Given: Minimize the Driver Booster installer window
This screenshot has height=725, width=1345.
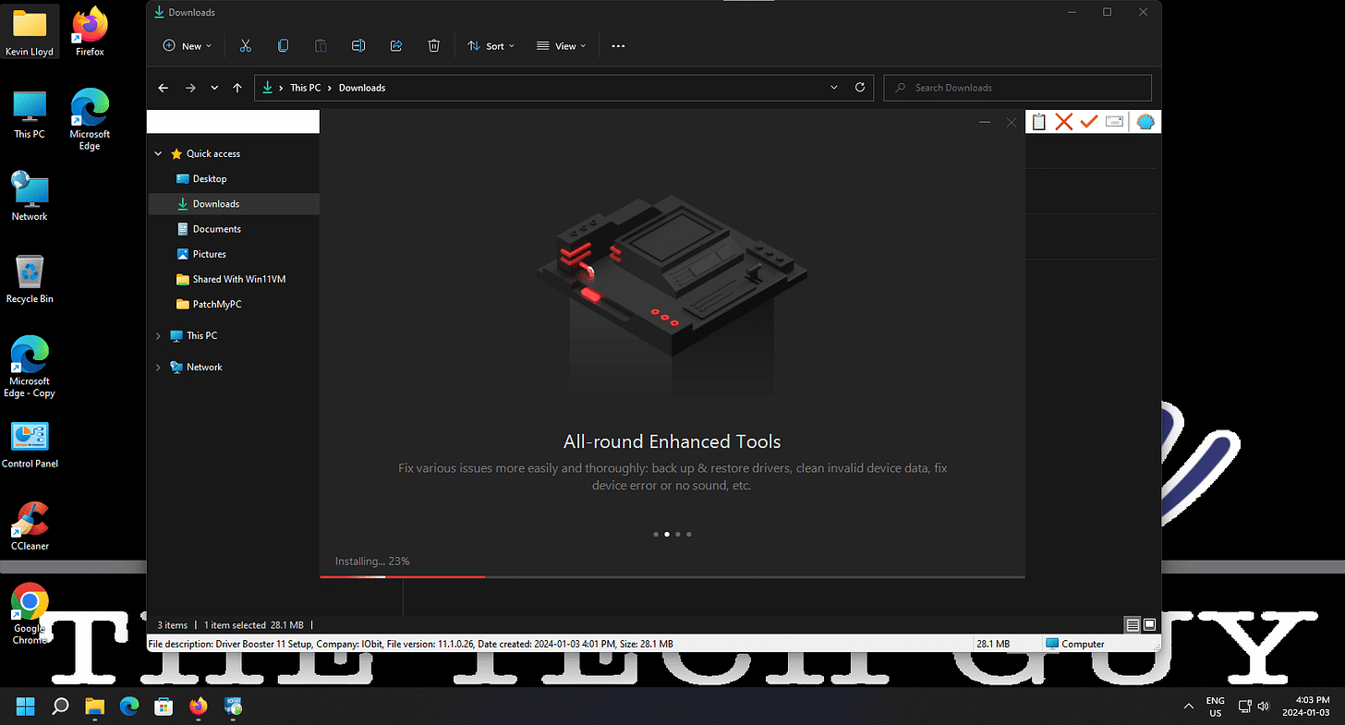Looking at the screenshot, I should tap(985, 122).
